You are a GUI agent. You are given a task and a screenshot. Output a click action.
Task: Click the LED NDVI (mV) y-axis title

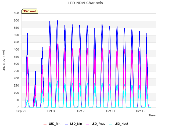4,61
